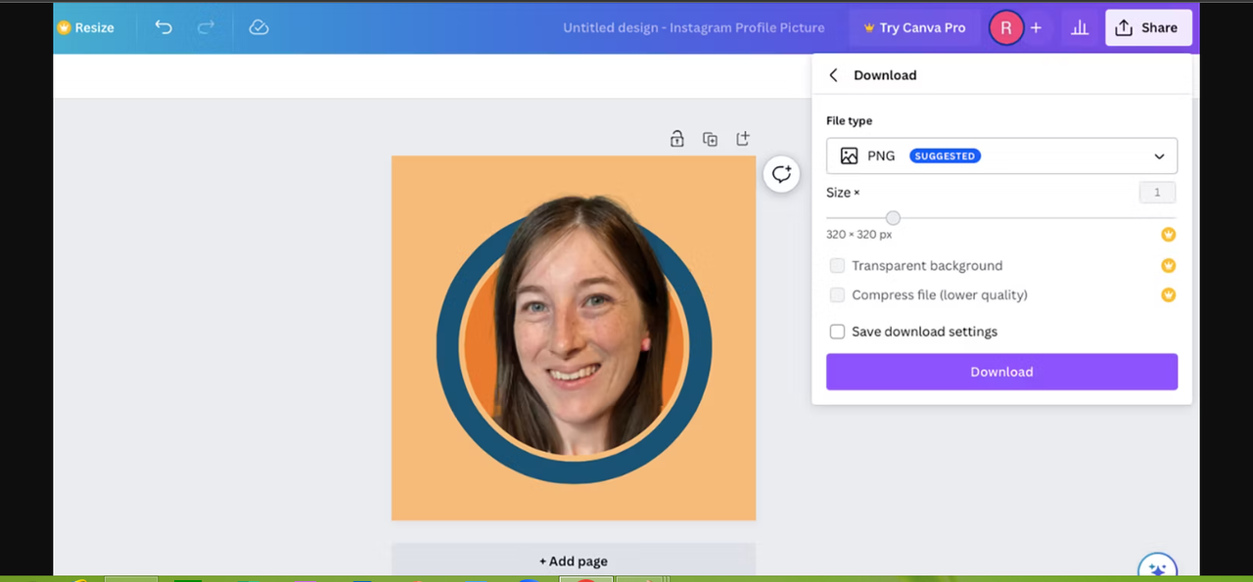Open the R profile avatar
1253x582 pixels.
click(1005, 28)
